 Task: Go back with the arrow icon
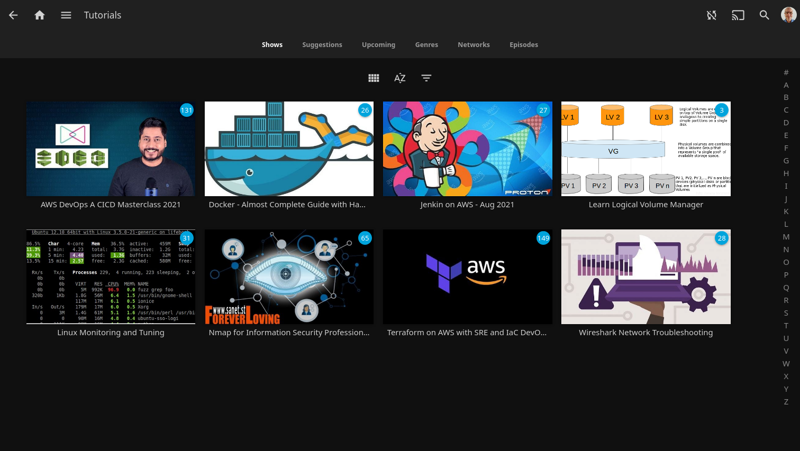[13, 15]
